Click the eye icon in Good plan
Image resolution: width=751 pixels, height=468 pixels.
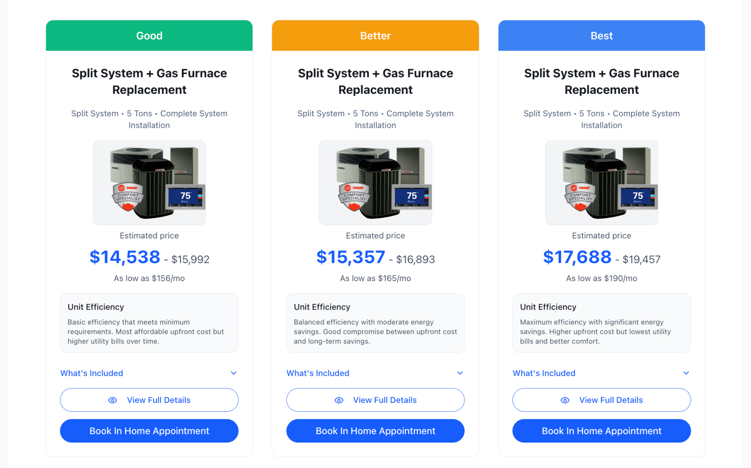click(x=113, y=400)
